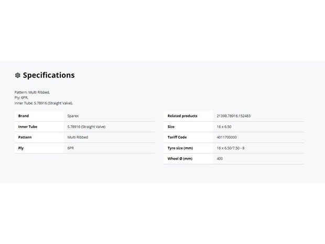Click the Tyre size (mm) label

(180, 148)
